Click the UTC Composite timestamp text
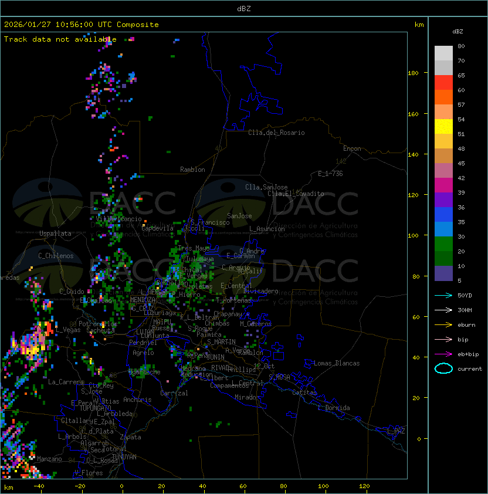This screenshot has height=494, width=488. point(82,25)
